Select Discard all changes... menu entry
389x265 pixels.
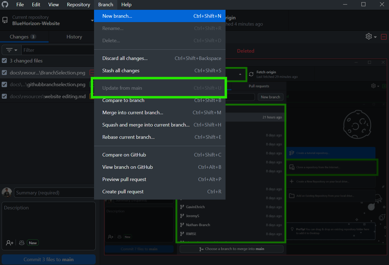[x=160, y=58]
